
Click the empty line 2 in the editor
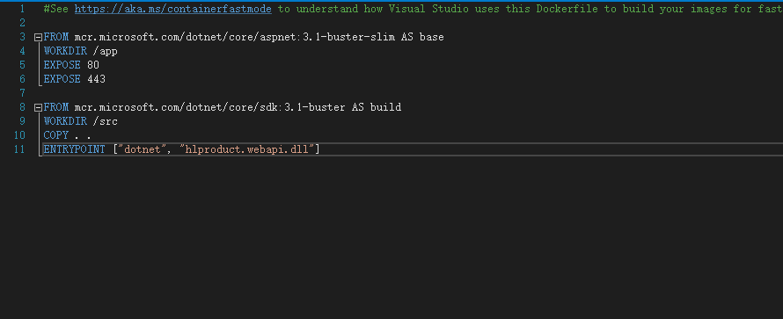coord(399,23)
